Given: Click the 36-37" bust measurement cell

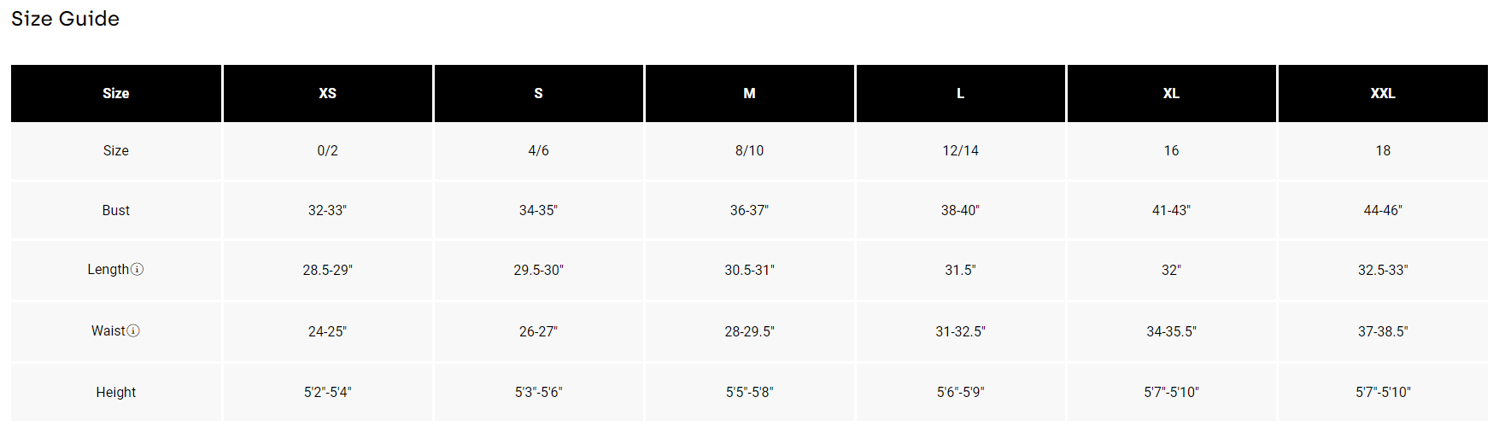Looking at the screenshot, I should coord(749,210).
